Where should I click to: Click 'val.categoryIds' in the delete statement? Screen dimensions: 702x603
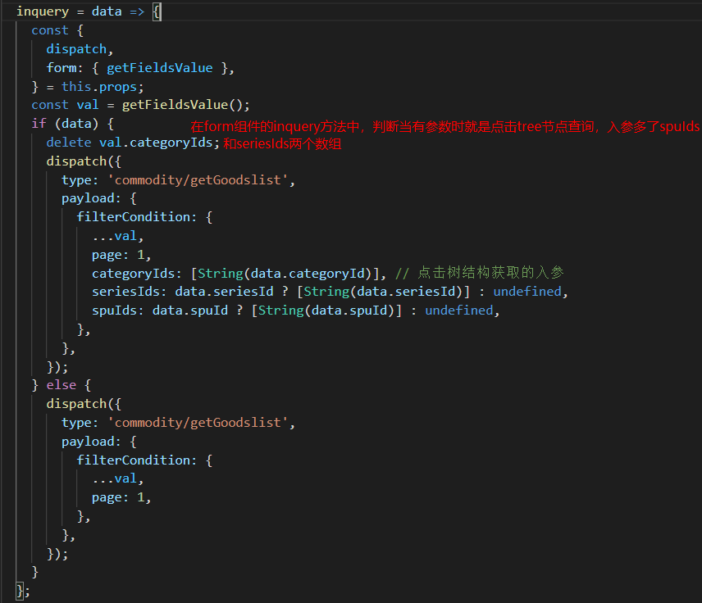pos(155,143)
